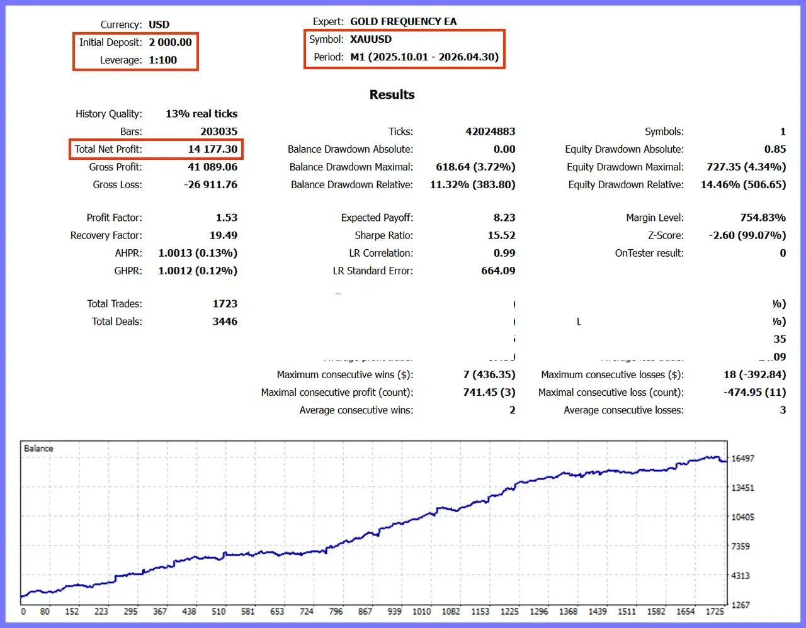Click the Bars value 203035

[219, 132]
